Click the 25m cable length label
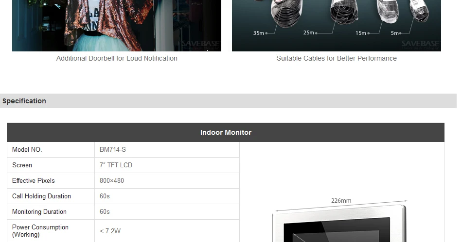This screenshot has width=462, height=242. point(308,32)
